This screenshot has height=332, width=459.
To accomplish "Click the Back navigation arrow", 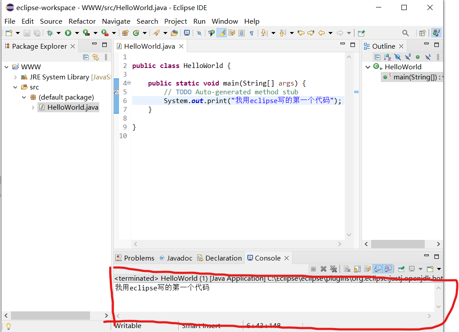I will point(322,33).
